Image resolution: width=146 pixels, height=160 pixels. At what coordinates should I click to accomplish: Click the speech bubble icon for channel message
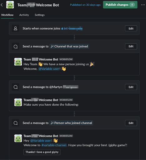(16, 47)
